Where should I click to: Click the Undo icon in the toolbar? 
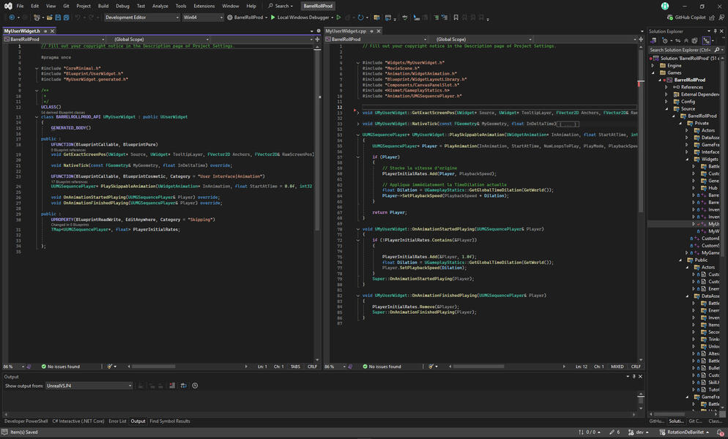click(x=78, y=18)
